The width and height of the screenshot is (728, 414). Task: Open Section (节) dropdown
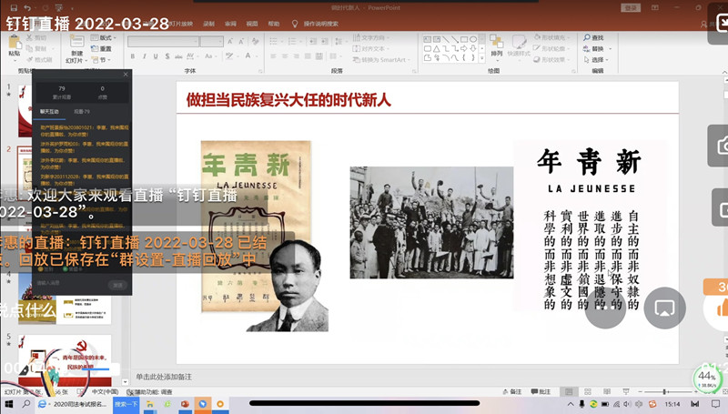click(x=101, y=60)
